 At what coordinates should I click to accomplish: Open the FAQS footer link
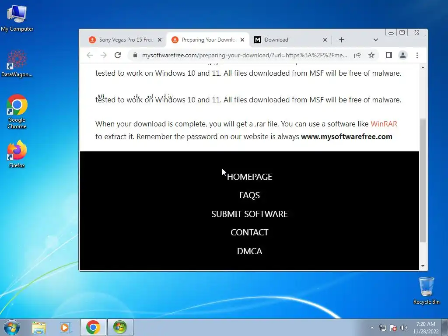coord(249,195)
